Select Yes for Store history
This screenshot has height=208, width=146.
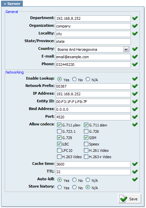point(59,187)
